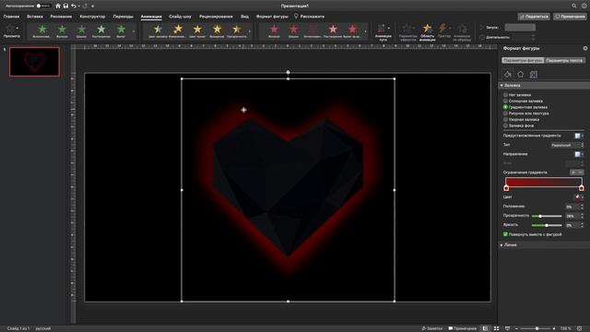Open gradient Тип dropdown
The width and height of the screenshot is (590, 332).
pyautogui.click(x=567, y=145)
